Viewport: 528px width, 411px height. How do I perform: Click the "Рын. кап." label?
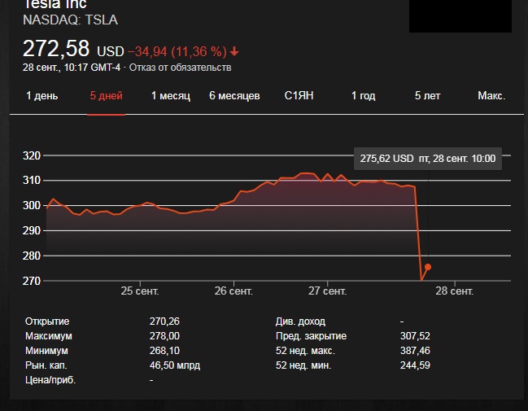click(46, 365)
